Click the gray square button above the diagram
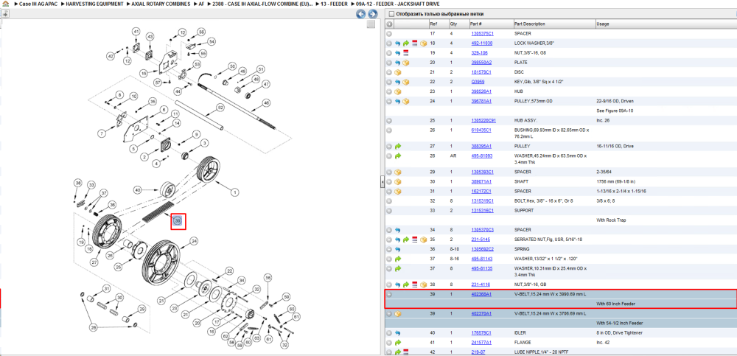 point(371,24)
